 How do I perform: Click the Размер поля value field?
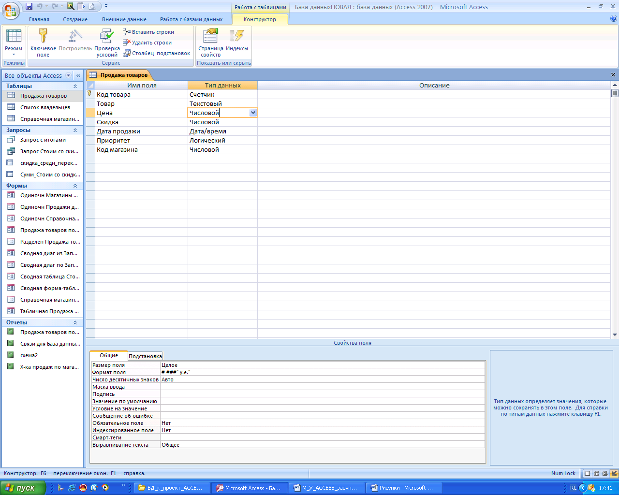click(x=323, y=365)
